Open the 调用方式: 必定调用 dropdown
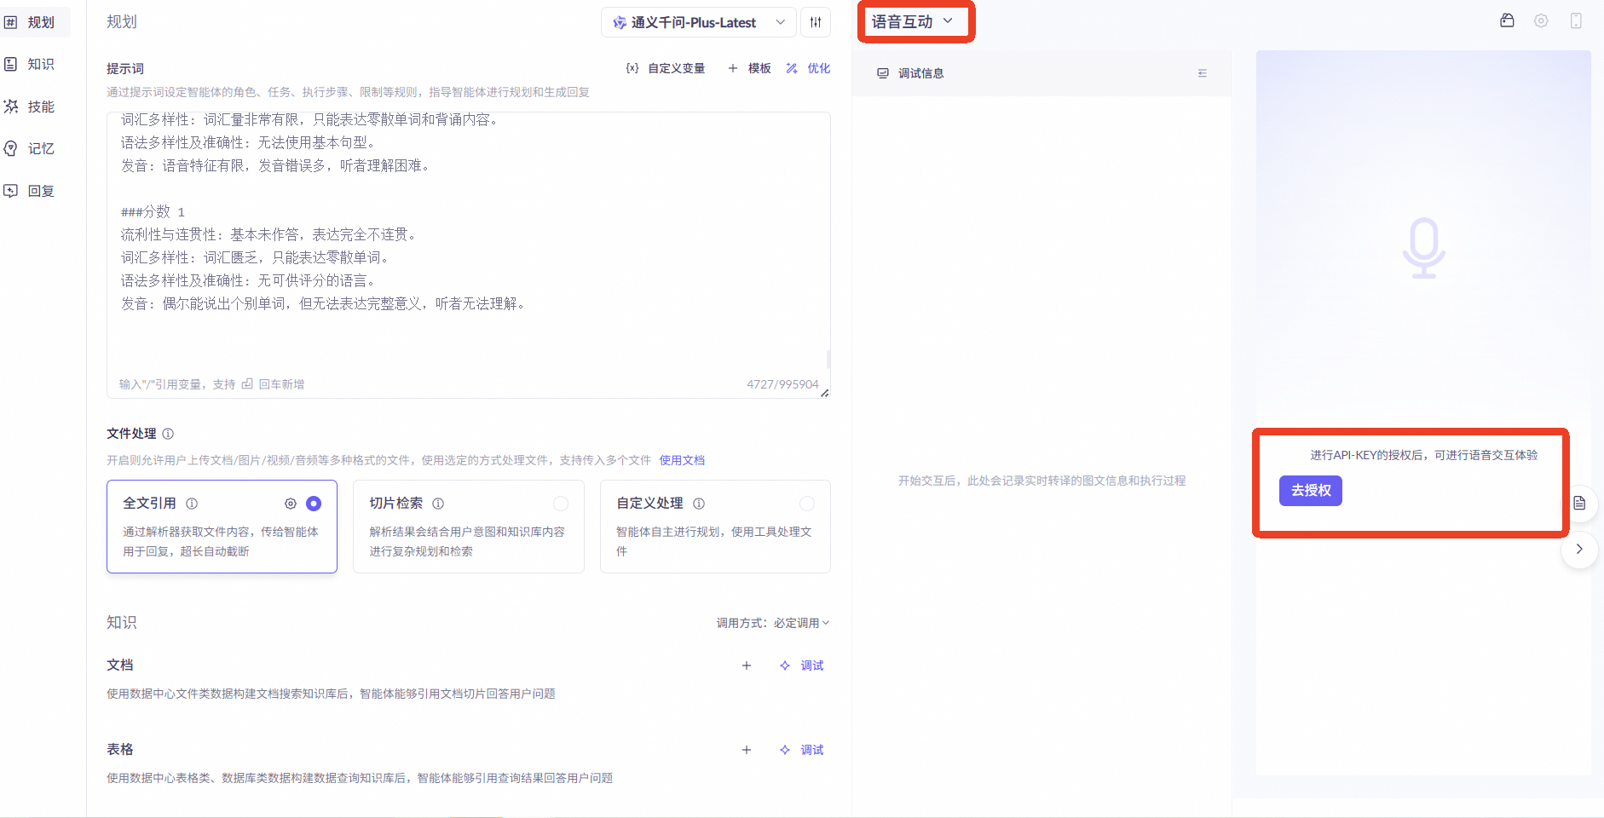The height and width of the screenshot is (818, 1604). [772, 623]
